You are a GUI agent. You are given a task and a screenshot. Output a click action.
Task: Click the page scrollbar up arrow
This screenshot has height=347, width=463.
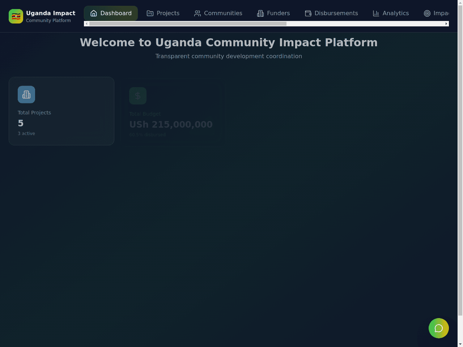(460, 3)
